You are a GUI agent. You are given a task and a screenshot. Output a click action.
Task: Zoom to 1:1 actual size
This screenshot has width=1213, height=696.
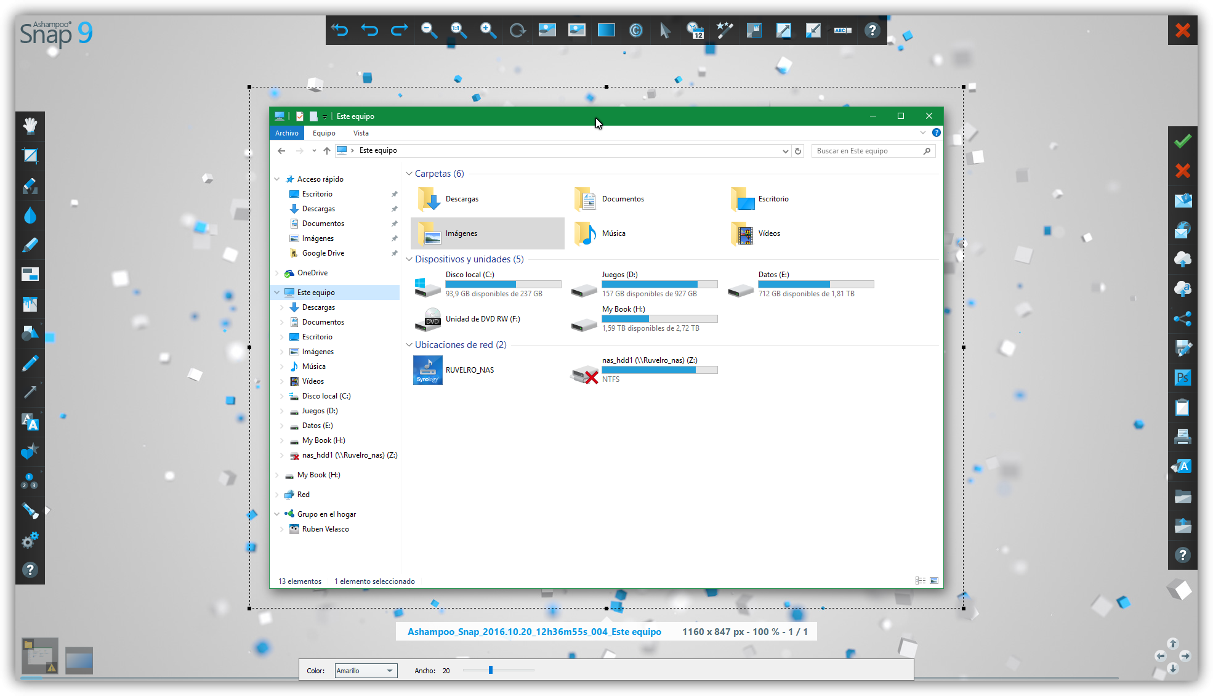[x=458, y=30]
